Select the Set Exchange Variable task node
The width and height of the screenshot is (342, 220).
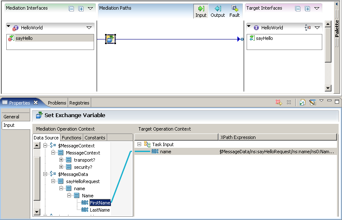pos(110,39)
